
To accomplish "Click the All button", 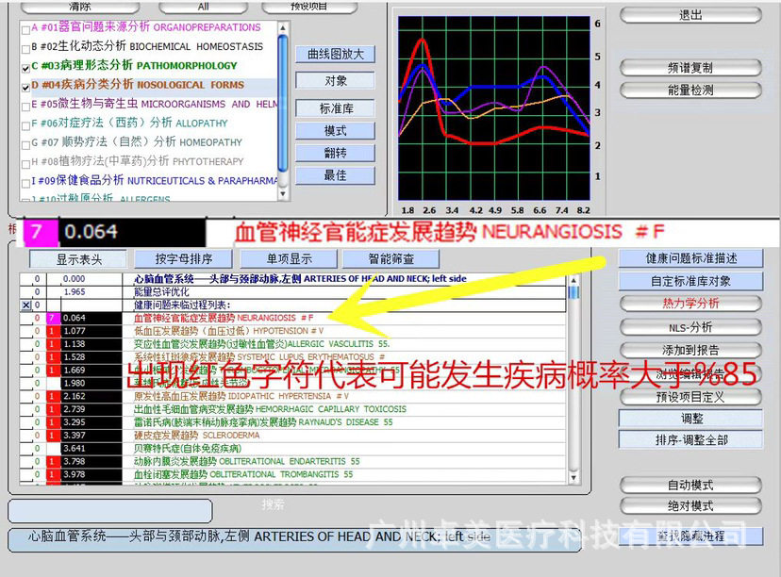I will [x=203, y=7].
